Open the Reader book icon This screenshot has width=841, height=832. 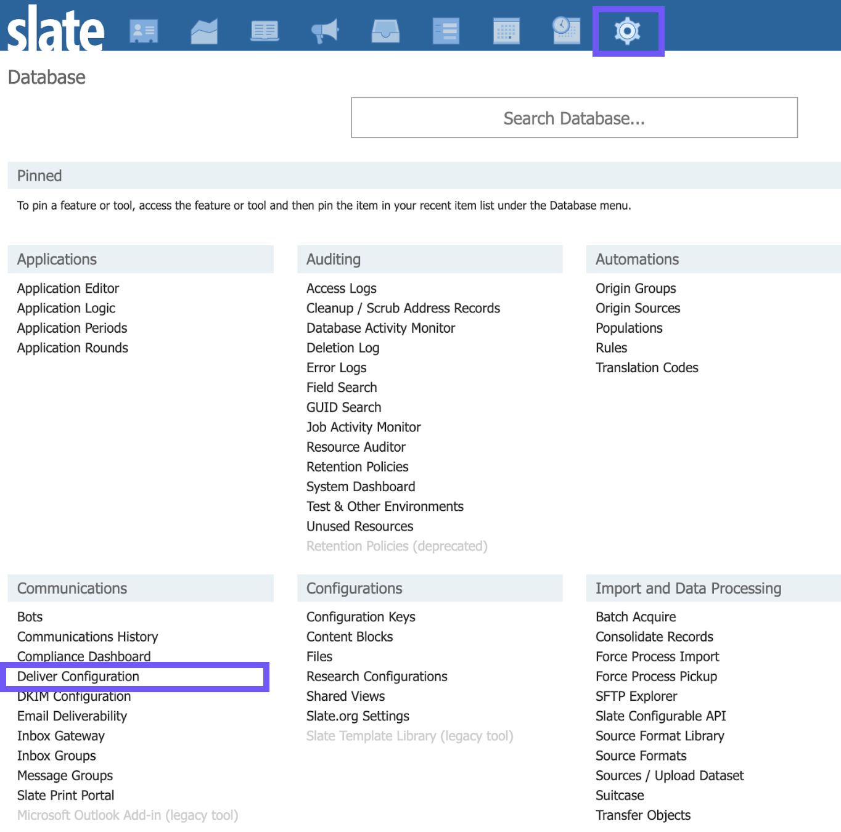coord(265,31)
